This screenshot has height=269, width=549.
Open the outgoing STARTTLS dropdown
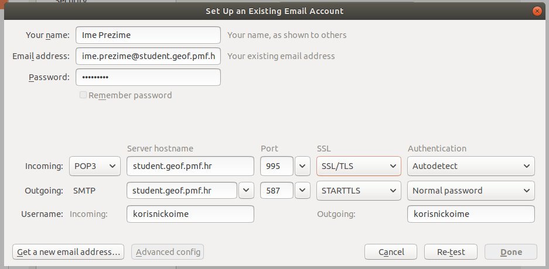[x=359, y=191]
